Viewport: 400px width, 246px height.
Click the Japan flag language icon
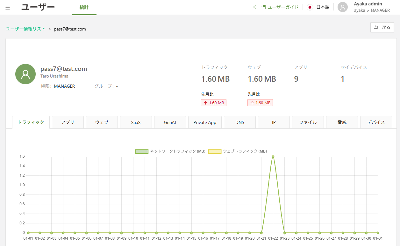click(x=310, y=7)
